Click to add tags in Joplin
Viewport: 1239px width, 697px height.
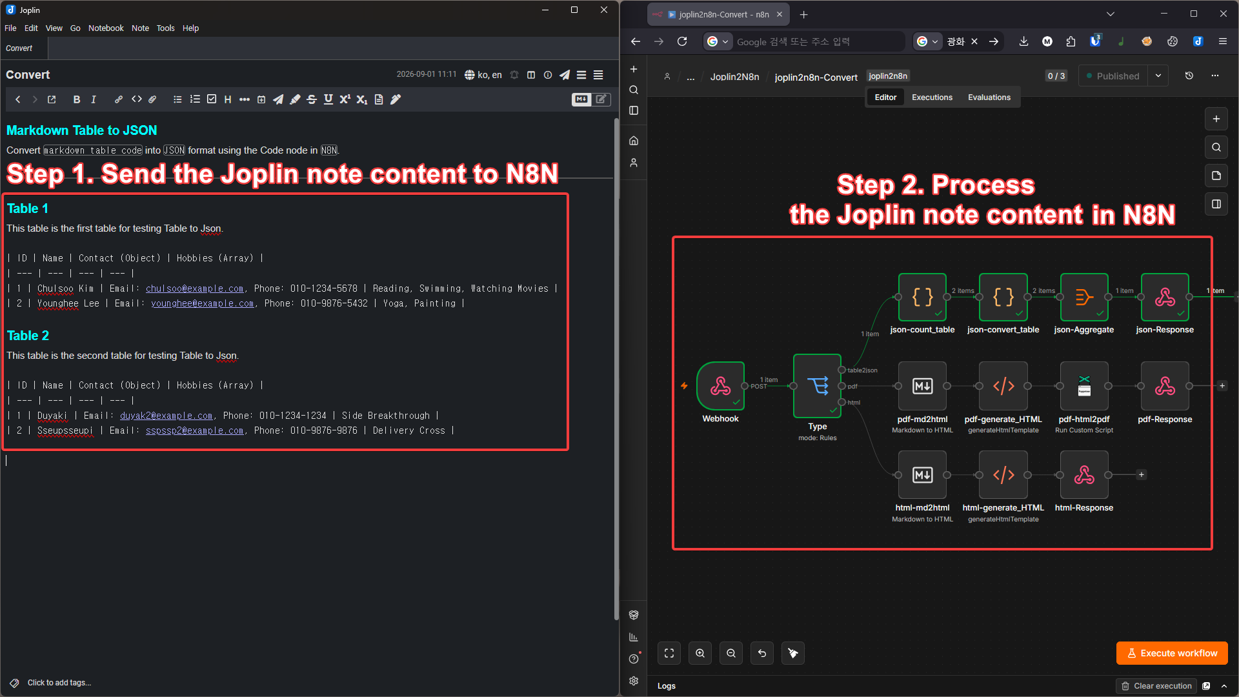(59, 683)
